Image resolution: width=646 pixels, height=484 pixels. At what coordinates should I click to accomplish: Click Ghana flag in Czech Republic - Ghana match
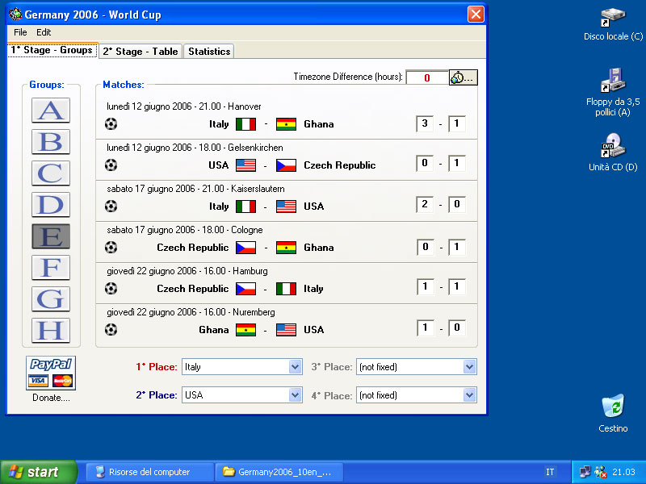point(287,248)
